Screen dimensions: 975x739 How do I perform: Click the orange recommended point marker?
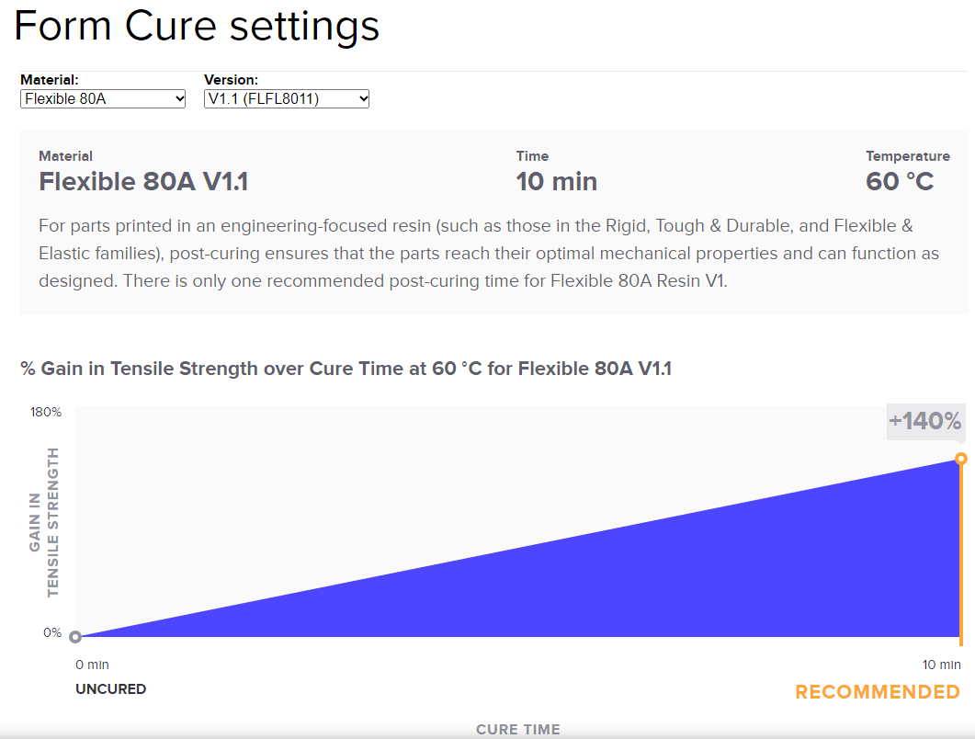click(960, 459)
